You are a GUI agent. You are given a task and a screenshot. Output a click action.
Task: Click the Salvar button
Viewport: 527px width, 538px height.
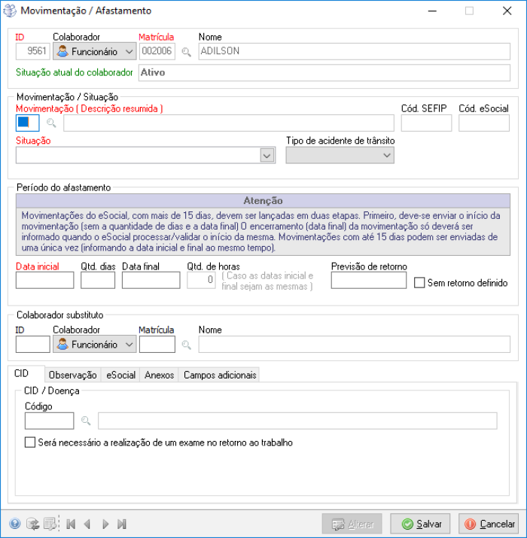[421, 524]
